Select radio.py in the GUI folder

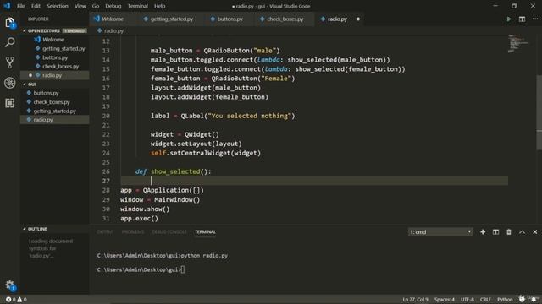click(43, 120)
